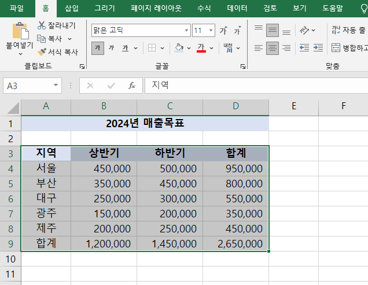Toggle middle vertical alignment
Screen dimensions: 368x285
273,30
